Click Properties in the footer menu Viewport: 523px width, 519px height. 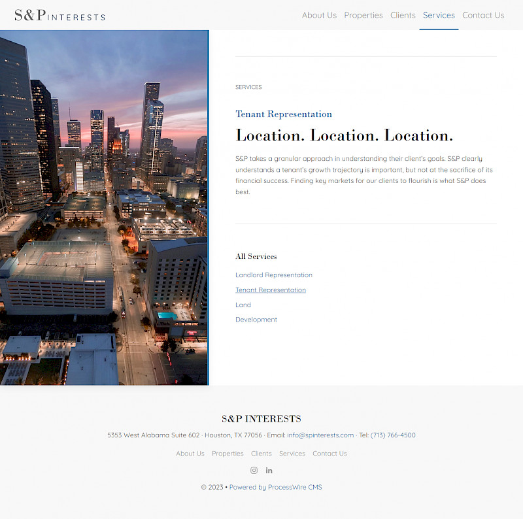(x=228, y=454)
